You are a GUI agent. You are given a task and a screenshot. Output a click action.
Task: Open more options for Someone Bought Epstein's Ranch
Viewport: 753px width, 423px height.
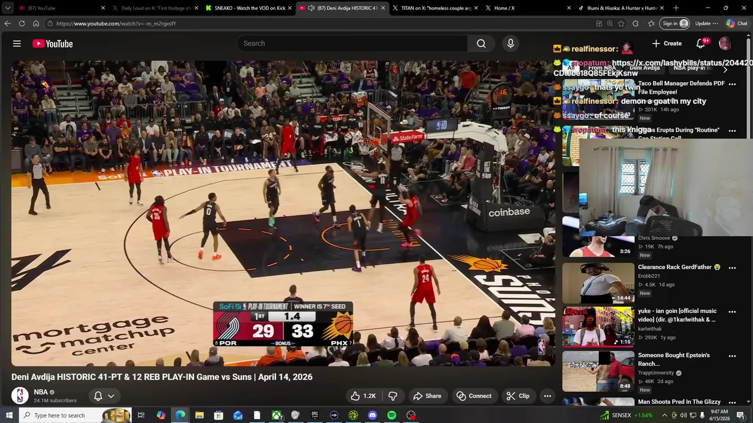point(732,356)
